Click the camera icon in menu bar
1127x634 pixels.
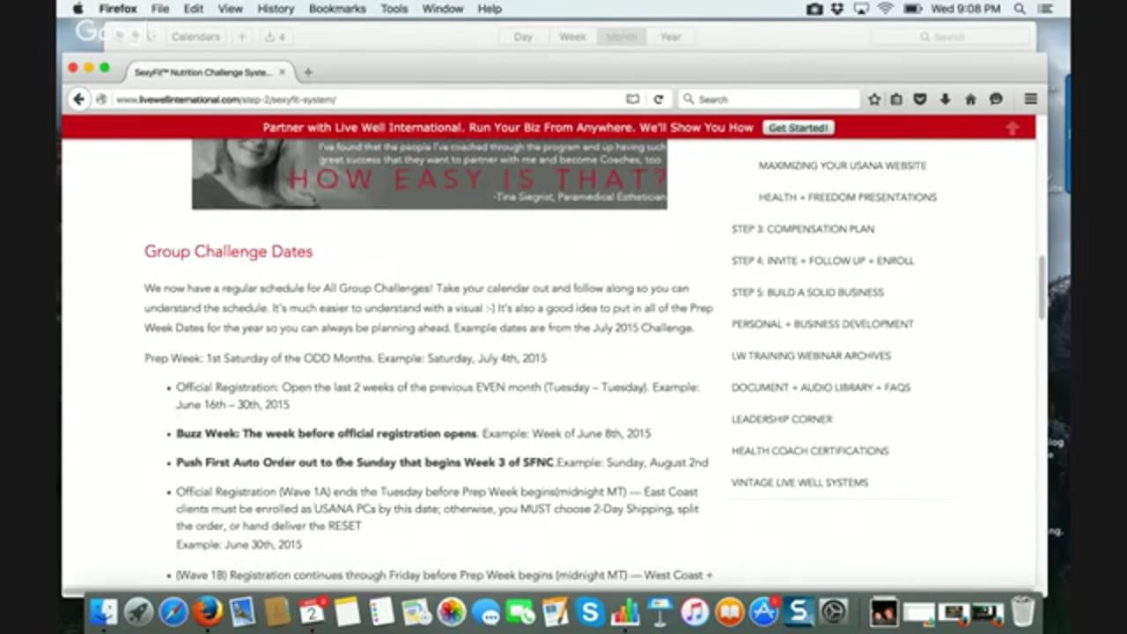tap(814, 9)
